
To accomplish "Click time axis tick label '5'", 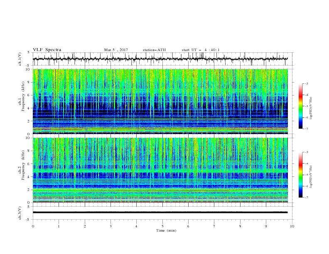I will [x=162, y=226].
